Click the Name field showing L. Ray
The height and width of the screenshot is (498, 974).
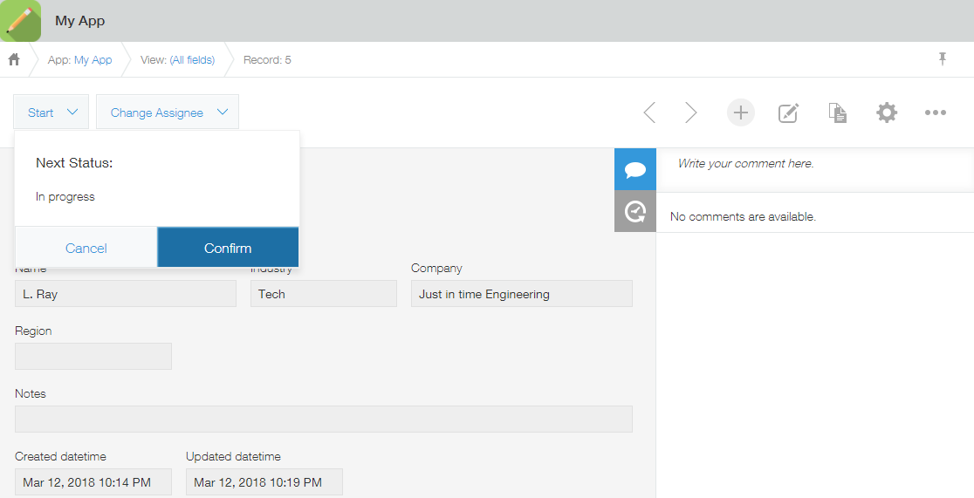pyautogui.click(x=126, y=294)
